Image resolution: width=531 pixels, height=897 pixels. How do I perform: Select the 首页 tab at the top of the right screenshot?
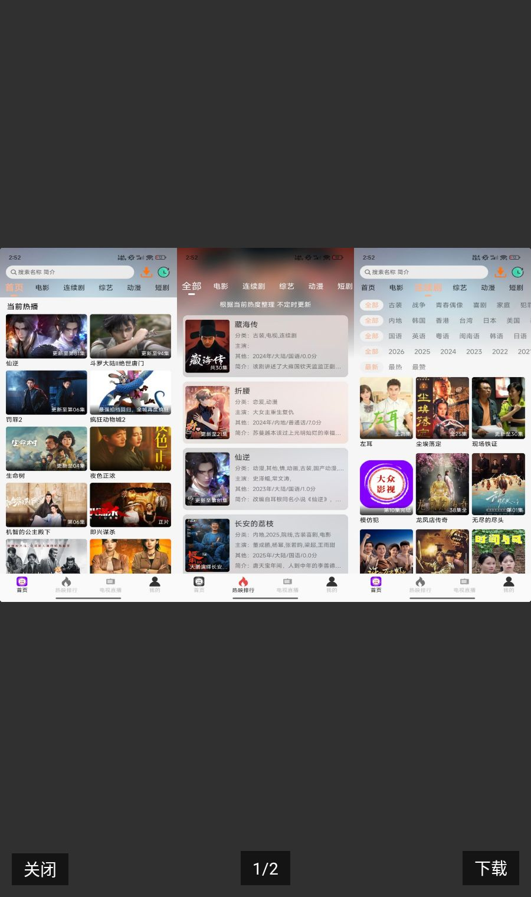pos(368,288)
